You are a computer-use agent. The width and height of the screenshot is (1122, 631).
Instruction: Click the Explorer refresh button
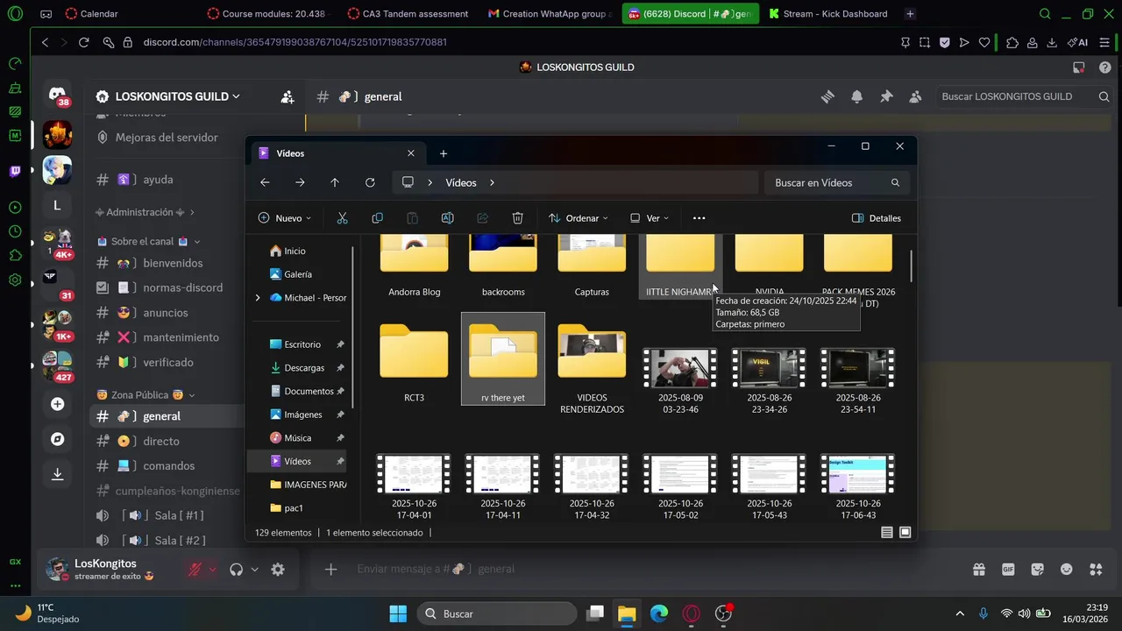pos(370,182)
